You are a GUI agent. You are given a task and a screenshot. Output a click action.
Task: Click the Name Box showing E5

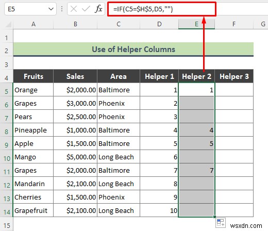30,9
